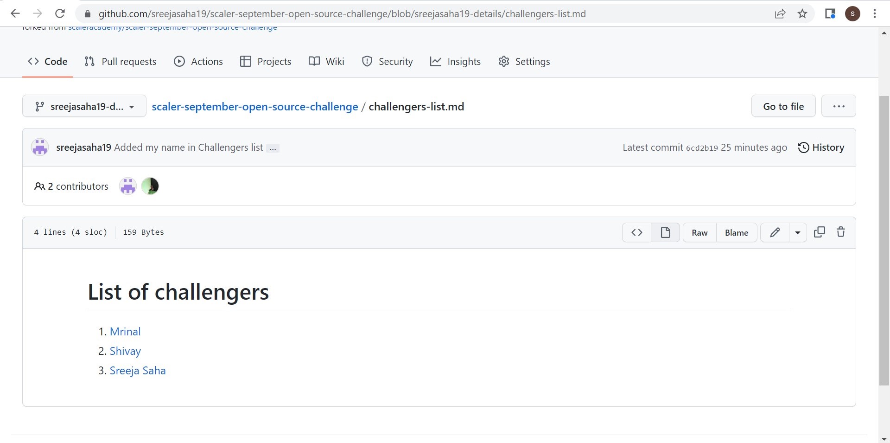Open the Security tab
Screen dimensions: 890x443
387,62
